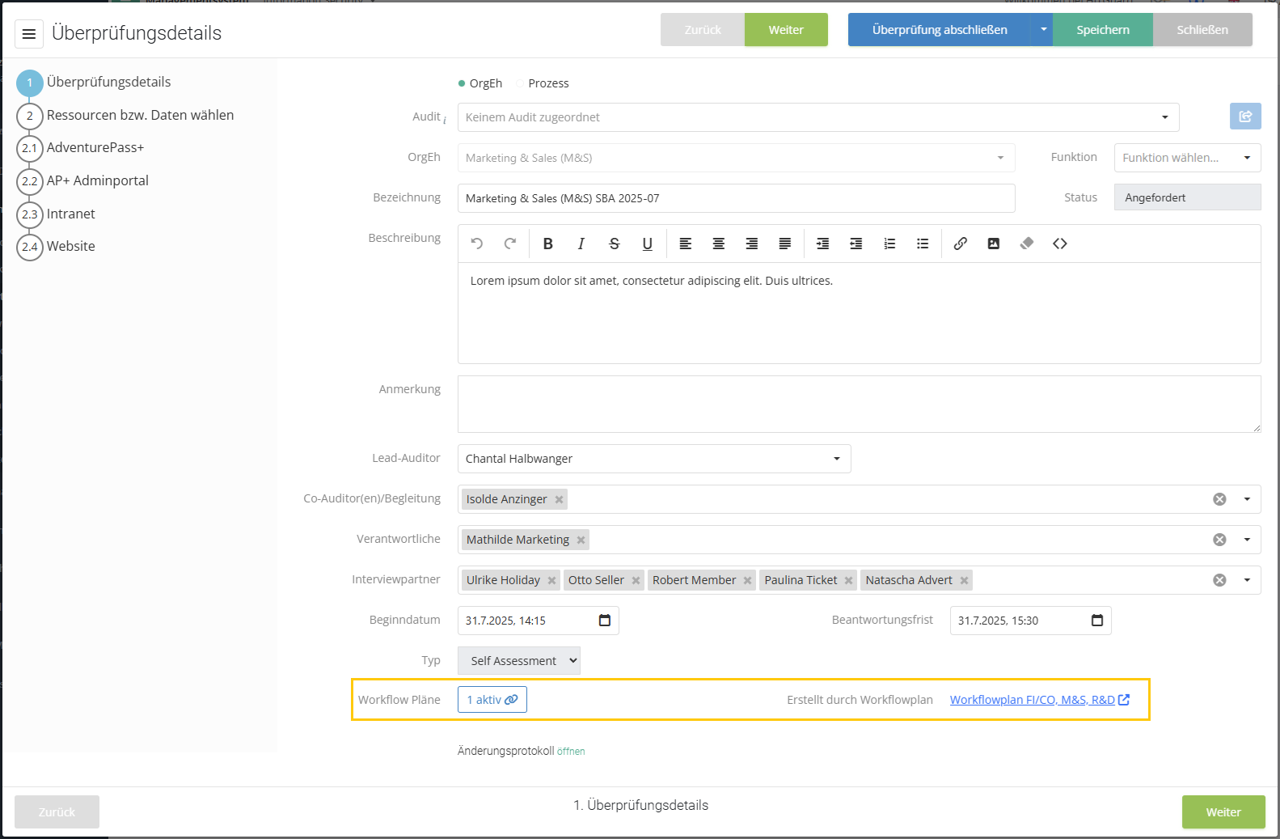Insert a link using the link icon
Viewport: 1280px width, 839px height.
(960, 244)
